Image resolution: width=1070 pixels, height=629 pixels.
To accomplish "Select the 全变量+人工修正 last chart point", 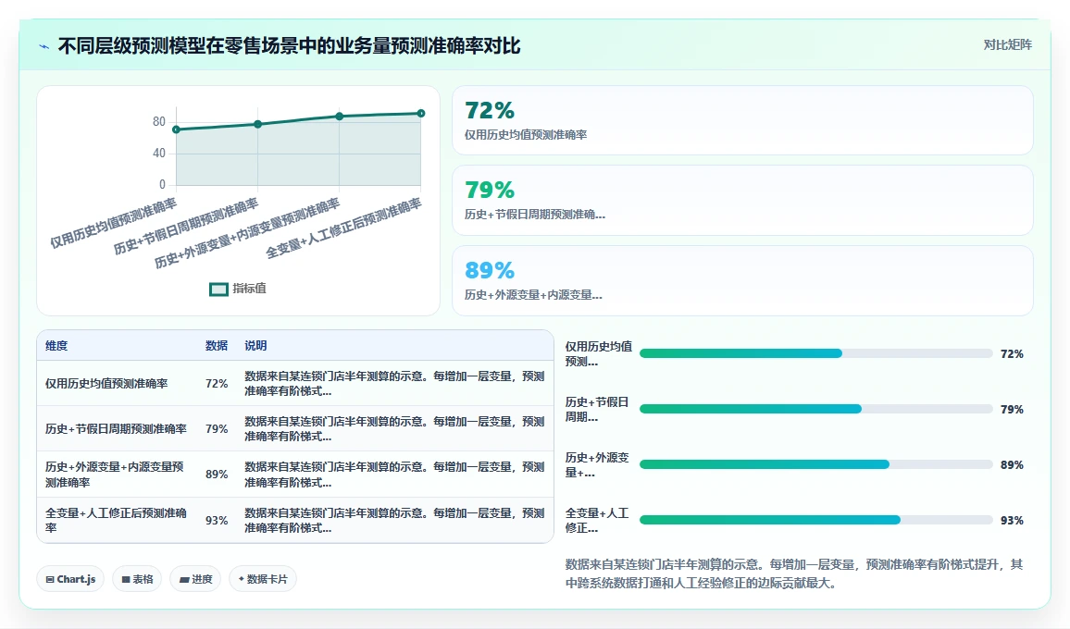I will pos(421,113).
